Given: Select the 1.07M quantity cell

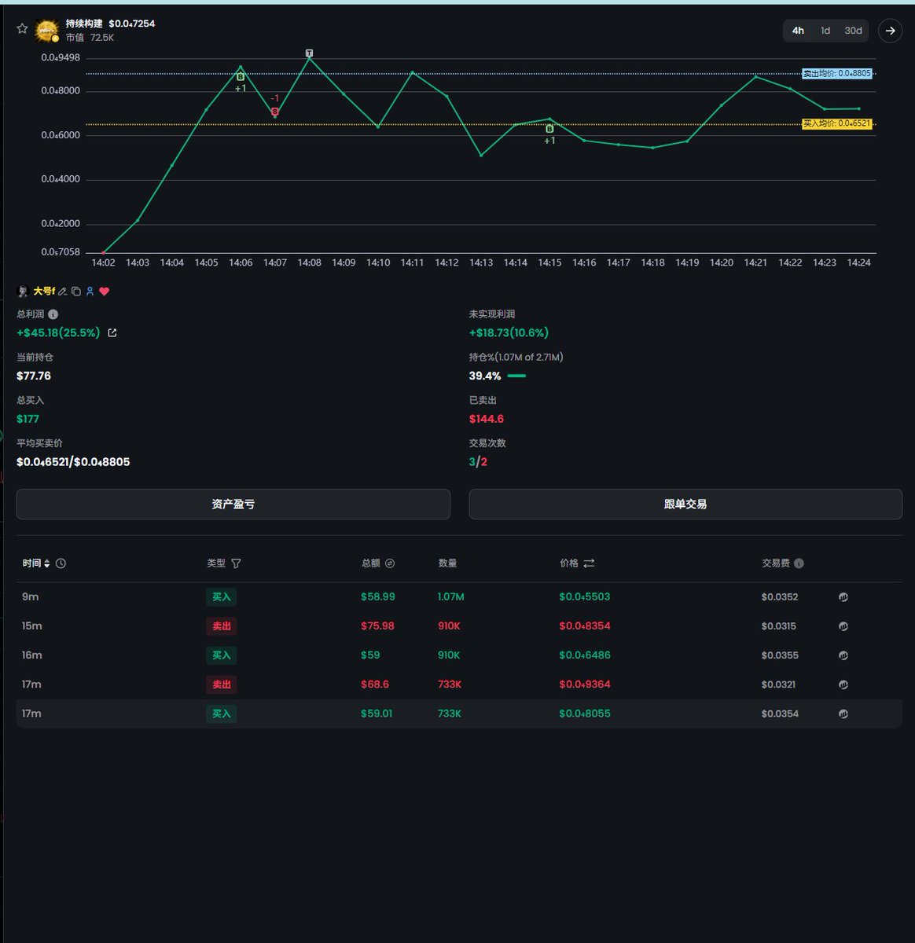Looking at the screenshot, I should pyautogui.click(x=451, y=597).
